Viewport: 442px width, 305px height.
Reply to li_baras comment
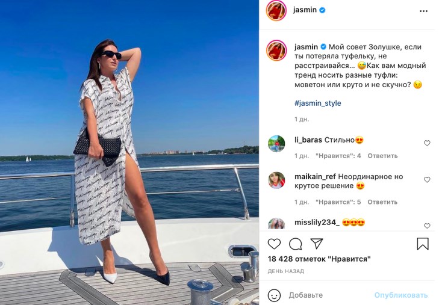(x=382, y=156)
